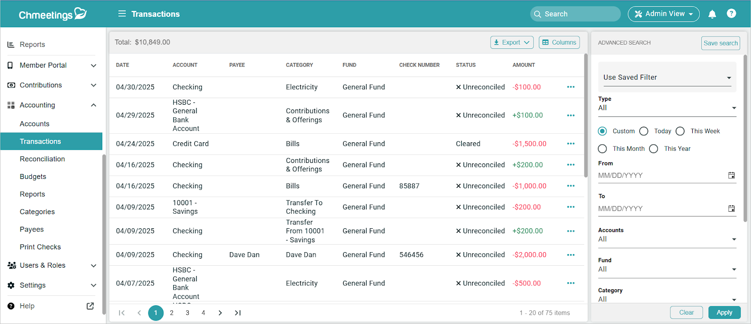Open row actions for 04/30/2025 Electricity transaction
Viewport: 751px width, 324px height.
571,87
